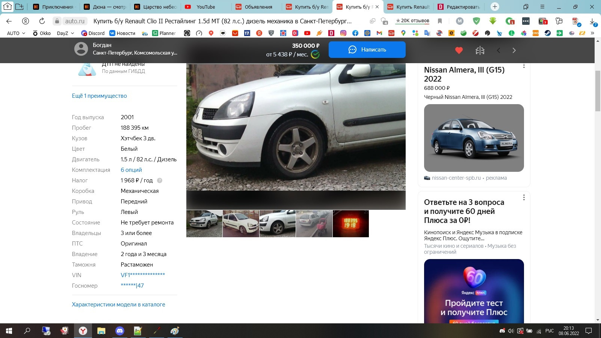Open Характеристики модели в каталоге link
This screenshot has height=338, width=601.
tap(118, 305)
